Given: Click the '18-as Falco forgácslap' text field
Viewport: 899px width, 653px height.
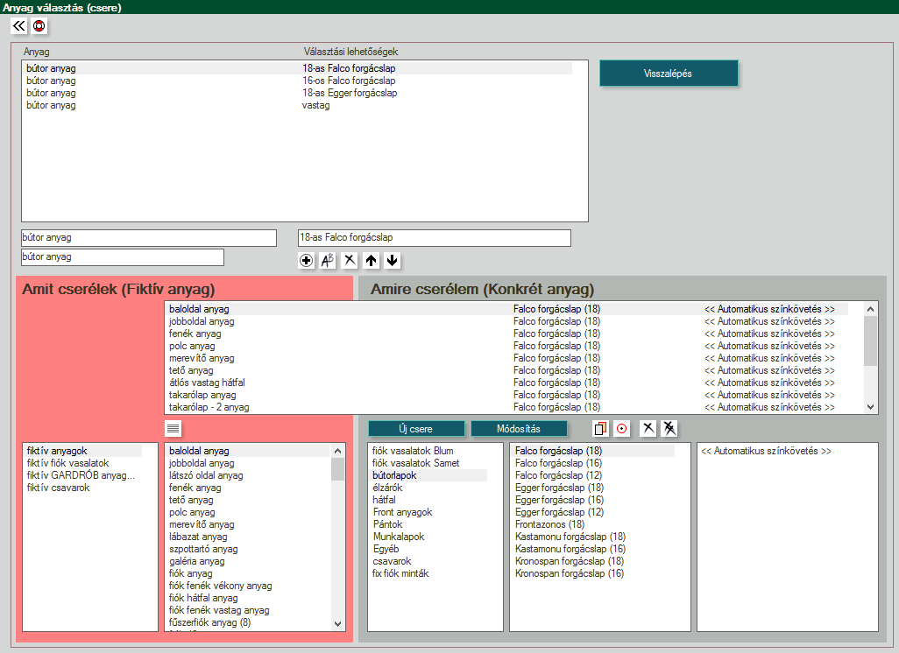Looking at the screenshot, I should (434, 238).
